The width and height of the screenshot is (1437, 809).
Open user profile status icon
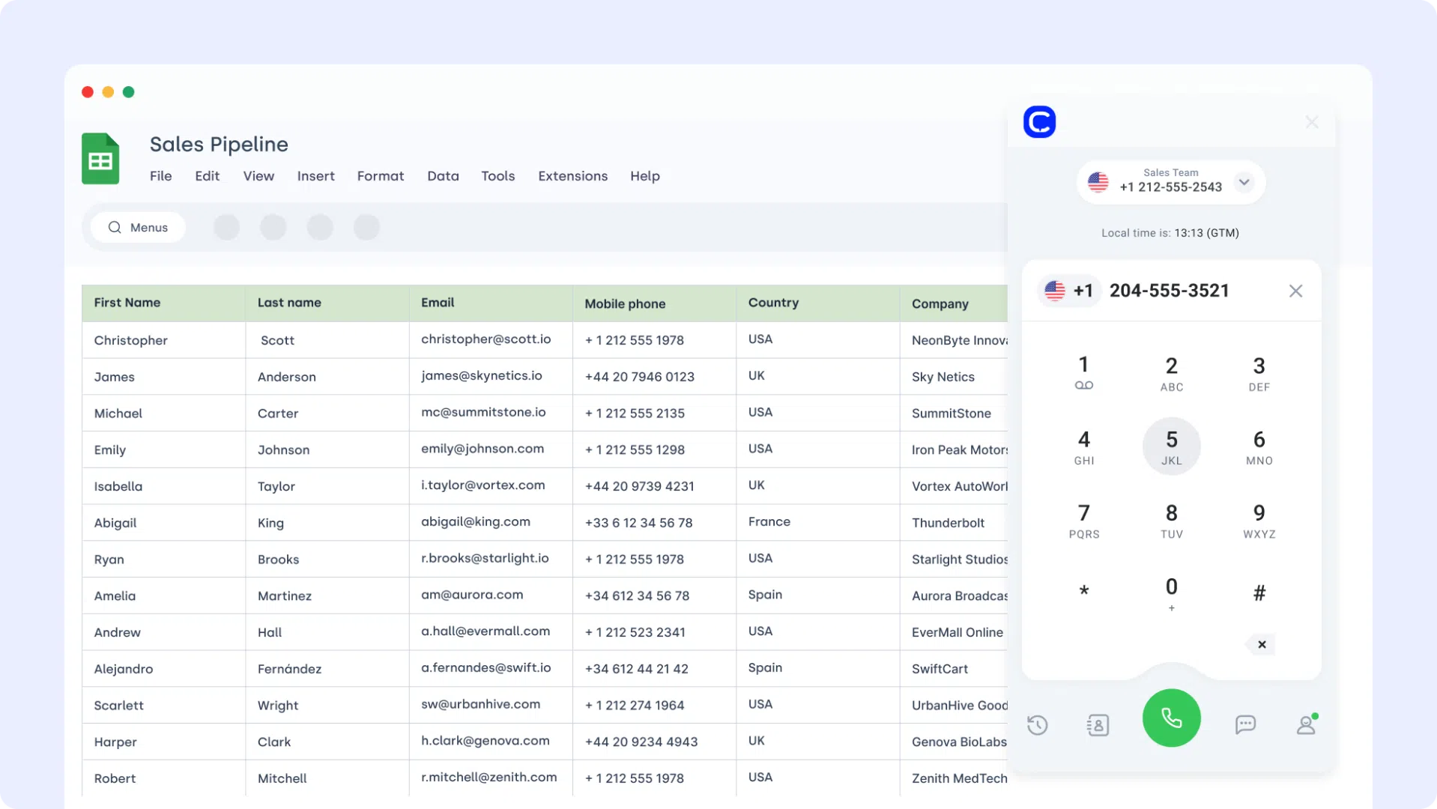[1306, 724]
